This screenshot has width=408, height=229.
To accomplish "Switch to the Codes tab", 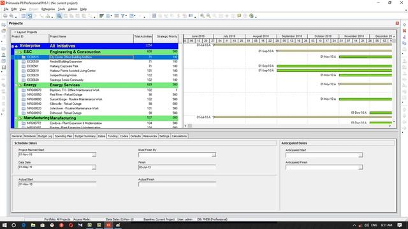I will 124,136.
